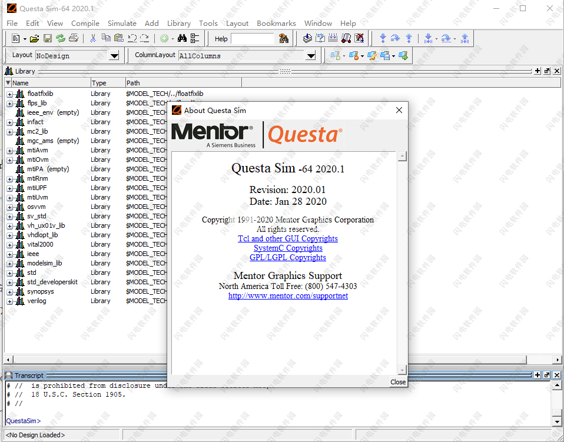The image size is (564, 442).
Task: Click the Compile All toolbar icon
Action: (x=320, y=38)
